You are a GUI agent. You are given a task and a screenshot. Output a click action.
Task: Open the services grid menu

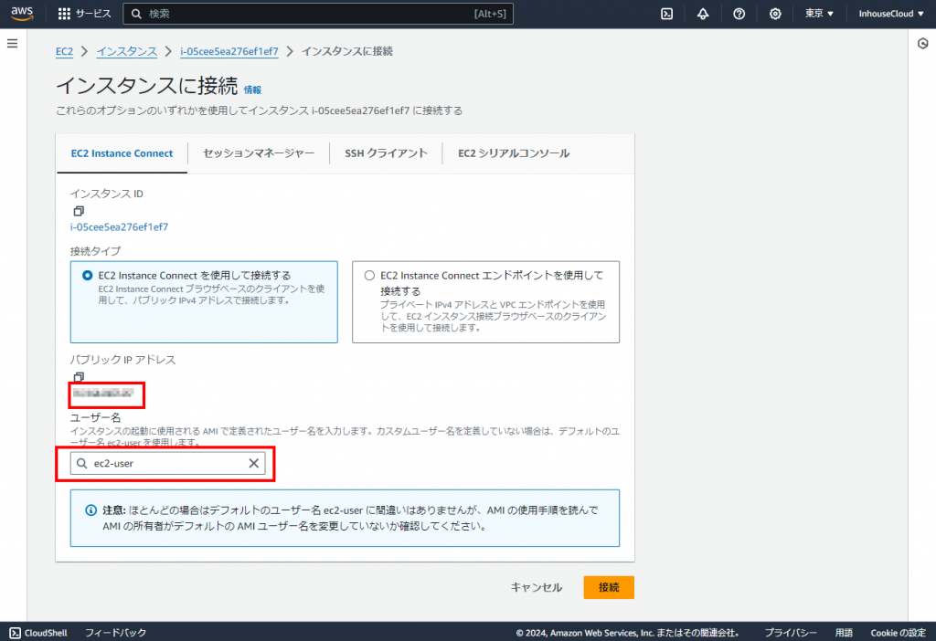(64, 14)
